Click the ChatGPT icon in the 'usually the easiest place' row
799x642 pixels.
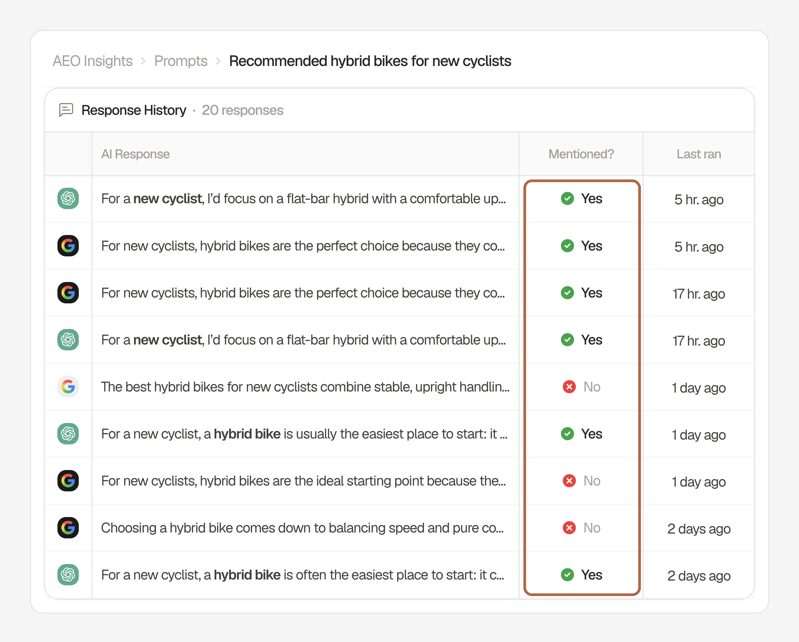(x=68, y=434)
